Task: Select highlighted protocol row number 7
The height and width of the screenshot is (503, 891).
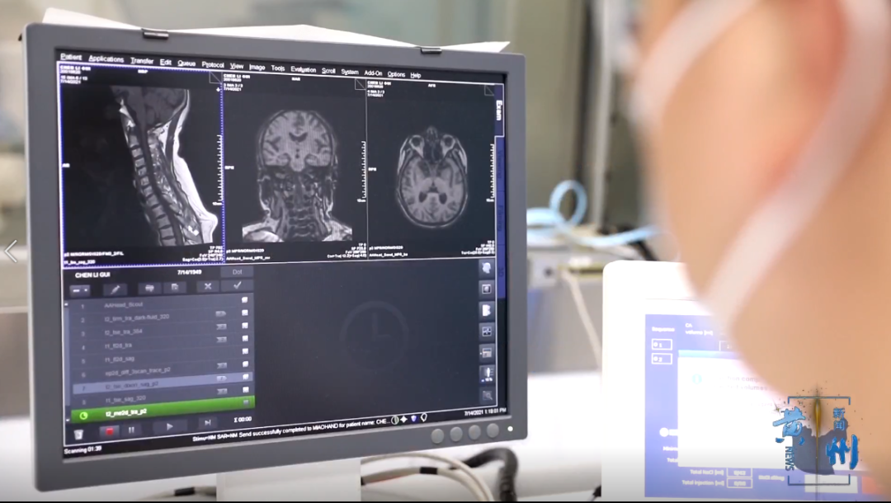Action: click(163, 385)
